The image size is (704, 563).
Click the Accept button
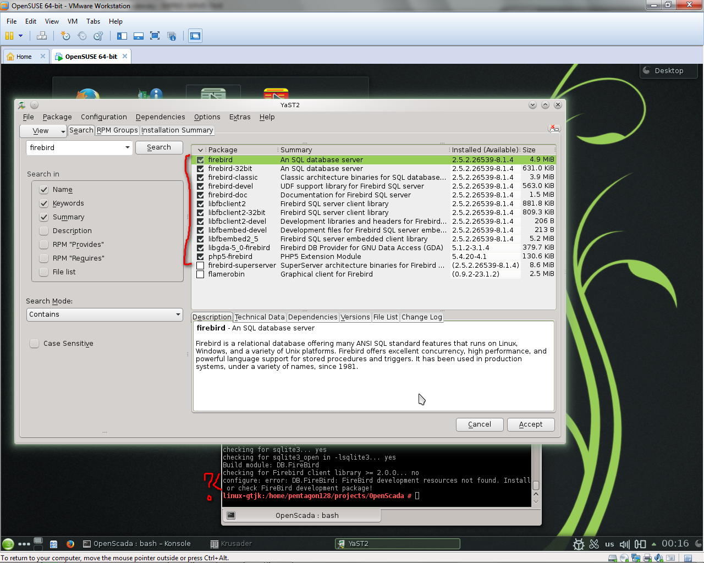pyautogui.click(x=530, y=424)
